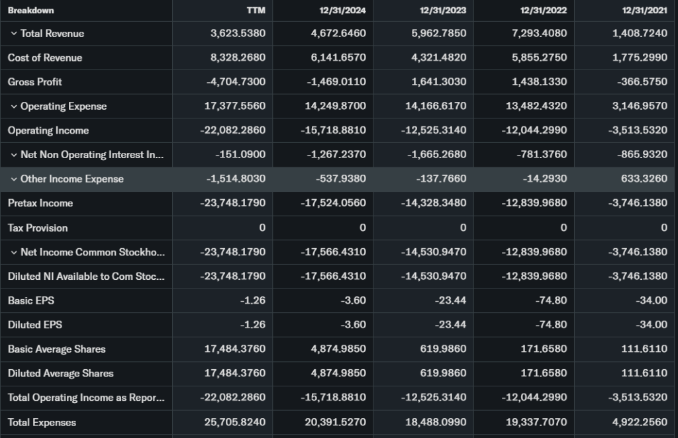
Task: Click the TTM Total Revenue value 3,623.5380
Action: 238,34
